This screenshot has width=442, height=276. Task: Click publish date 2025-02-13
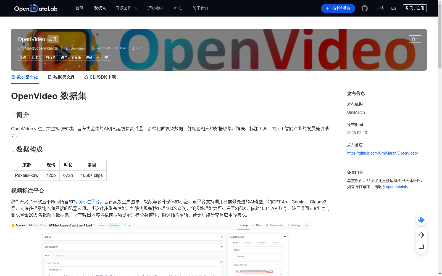pyautogui.click(x=357, y=133)
